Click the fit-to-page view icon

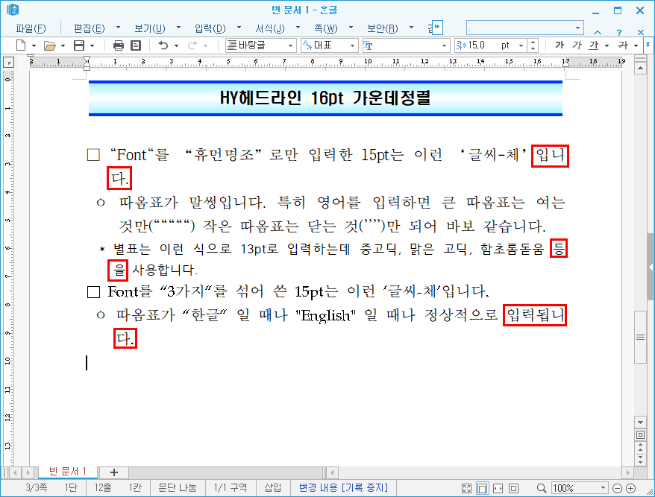tap(514, 488)
